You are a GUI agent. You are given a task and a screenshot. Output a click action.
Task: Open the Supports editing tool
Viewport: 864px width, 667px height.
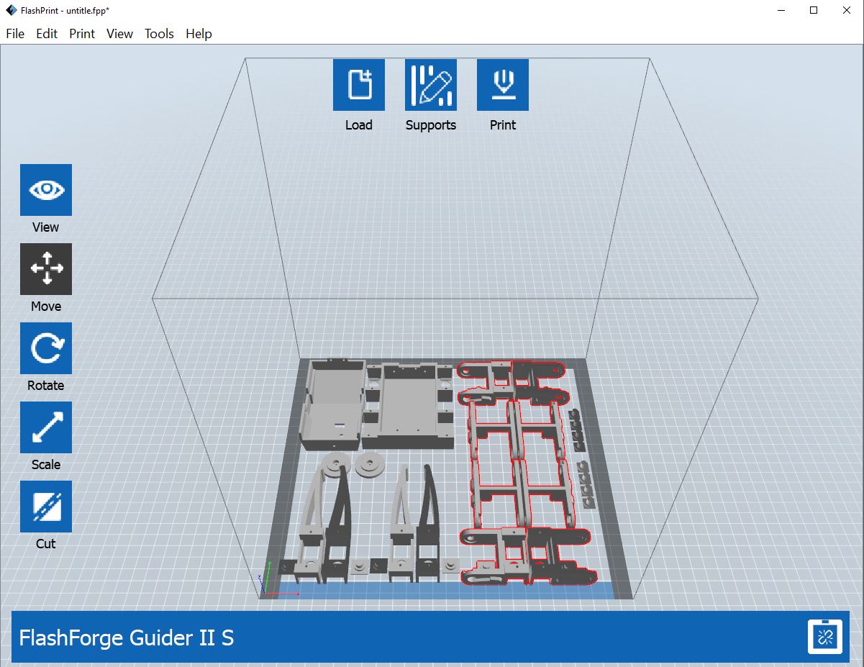(x=430, y=85)
